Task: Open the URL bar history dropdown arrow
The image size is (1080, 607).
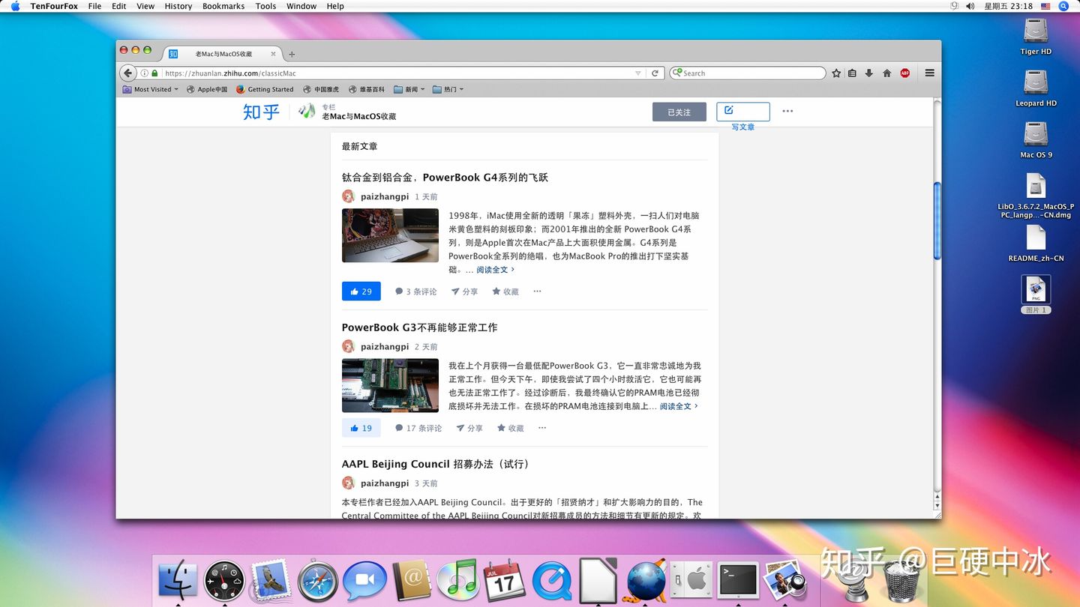Action: 638,73
